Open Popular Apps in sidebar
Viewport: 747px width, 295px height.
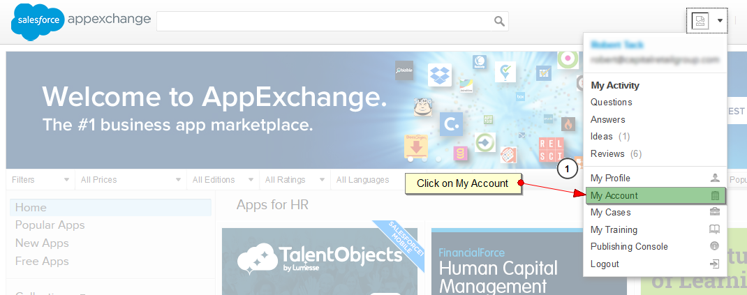coord(50,225)
